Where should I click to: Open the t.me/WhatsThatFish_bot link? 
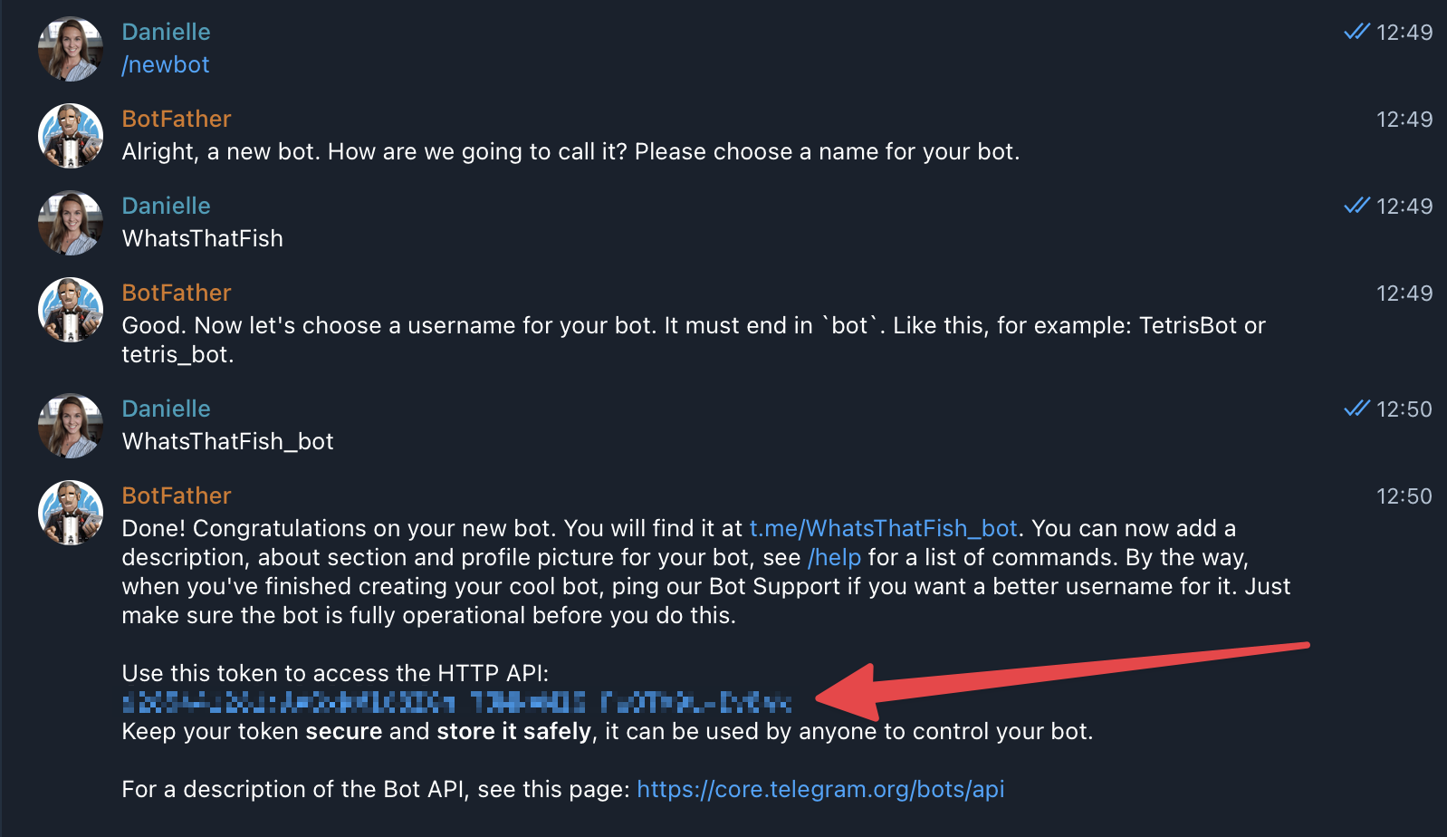tap(883, 528)
